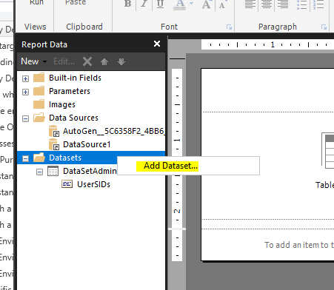
Task: Collapse the Datasets node
Action: pos(25,158)
